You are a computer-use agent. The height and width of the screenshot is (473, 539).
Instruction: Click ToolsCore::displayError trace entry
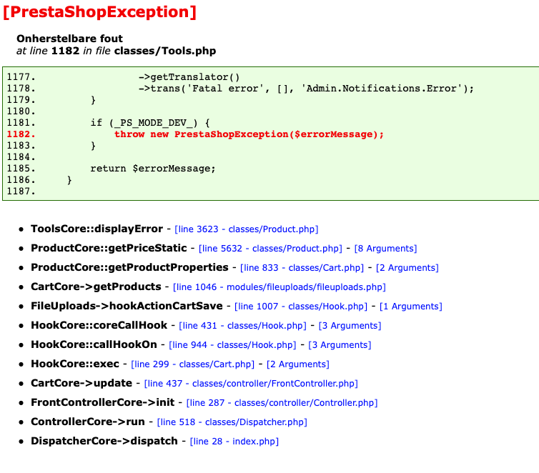(97, 229)
